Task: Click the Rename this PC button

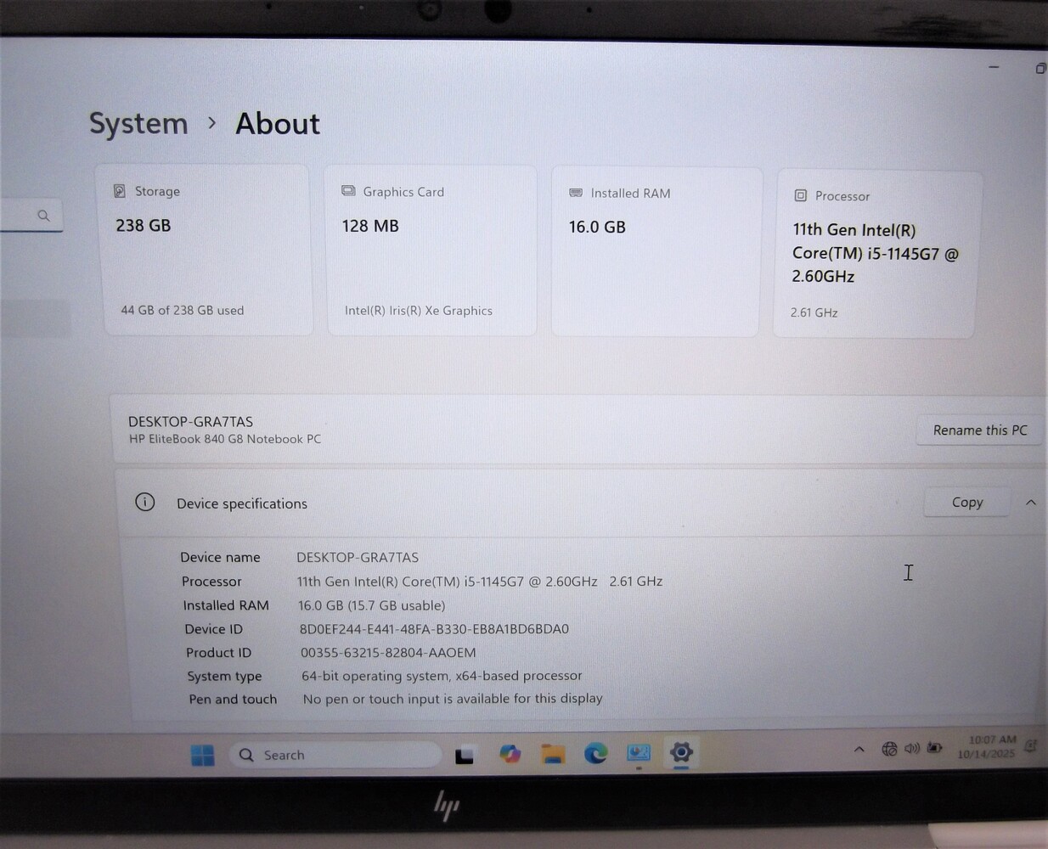Action: click(979, 430)
